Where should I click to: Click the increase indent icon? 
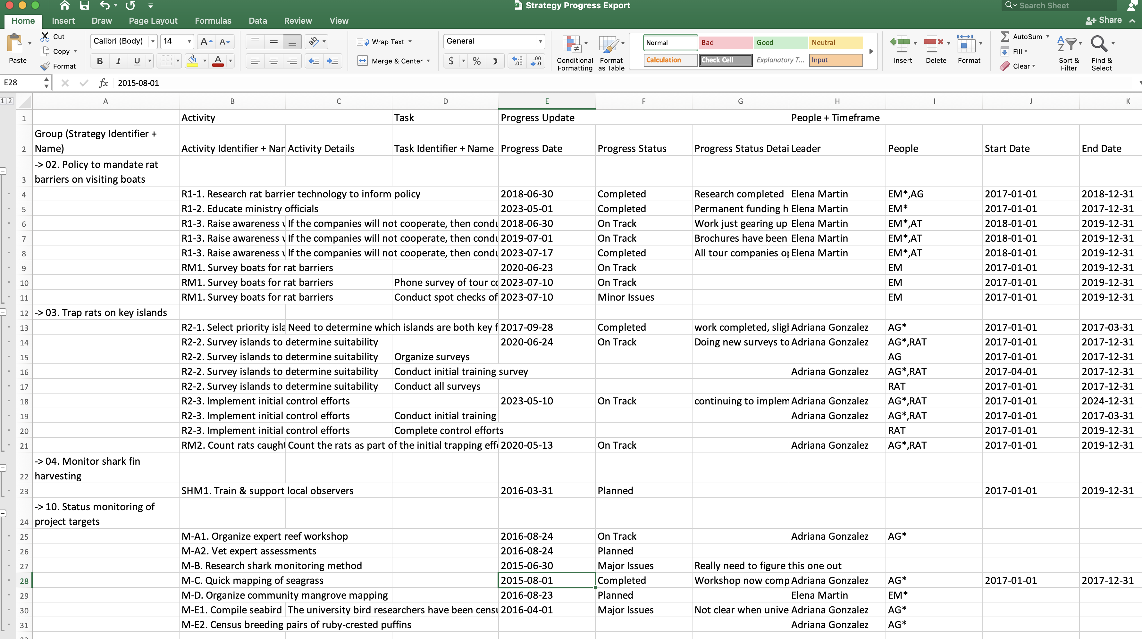(x=332, y=61)
